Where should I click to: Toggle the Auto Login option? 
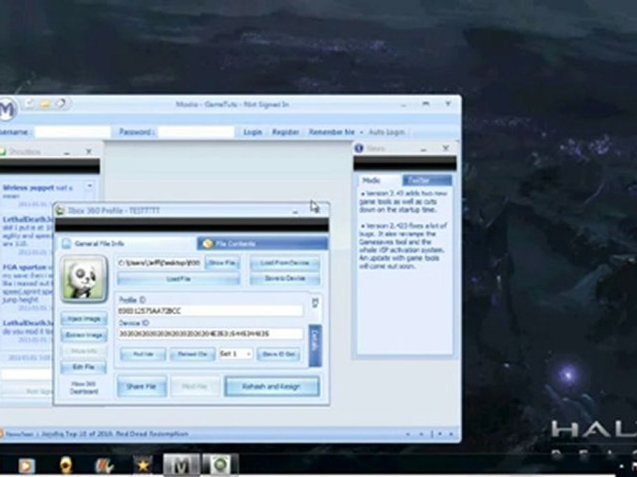click(386, 132)
